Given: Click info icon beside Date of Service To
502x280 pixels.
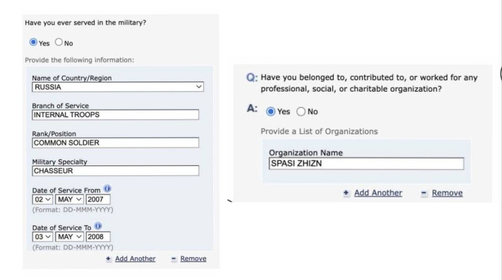Looking at the screenshot, I should [98, 226].
